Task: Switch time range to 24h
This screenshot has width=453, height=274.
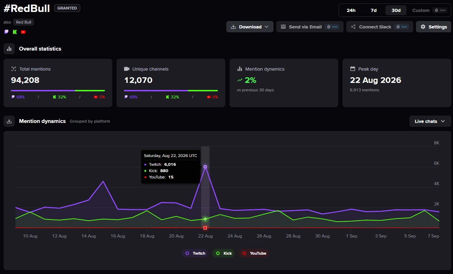Action: [351, 10]
